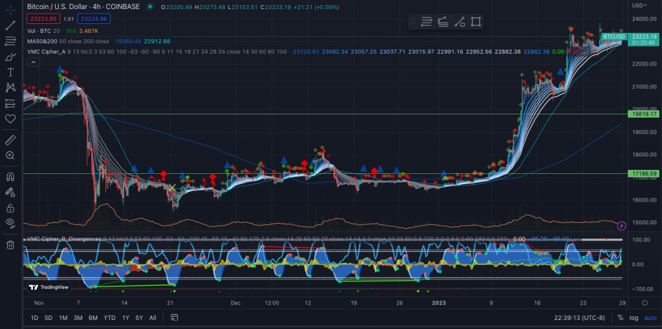Toggle hide all drawings eye icon
662x329 pixels.
click(x=10, y=223)
